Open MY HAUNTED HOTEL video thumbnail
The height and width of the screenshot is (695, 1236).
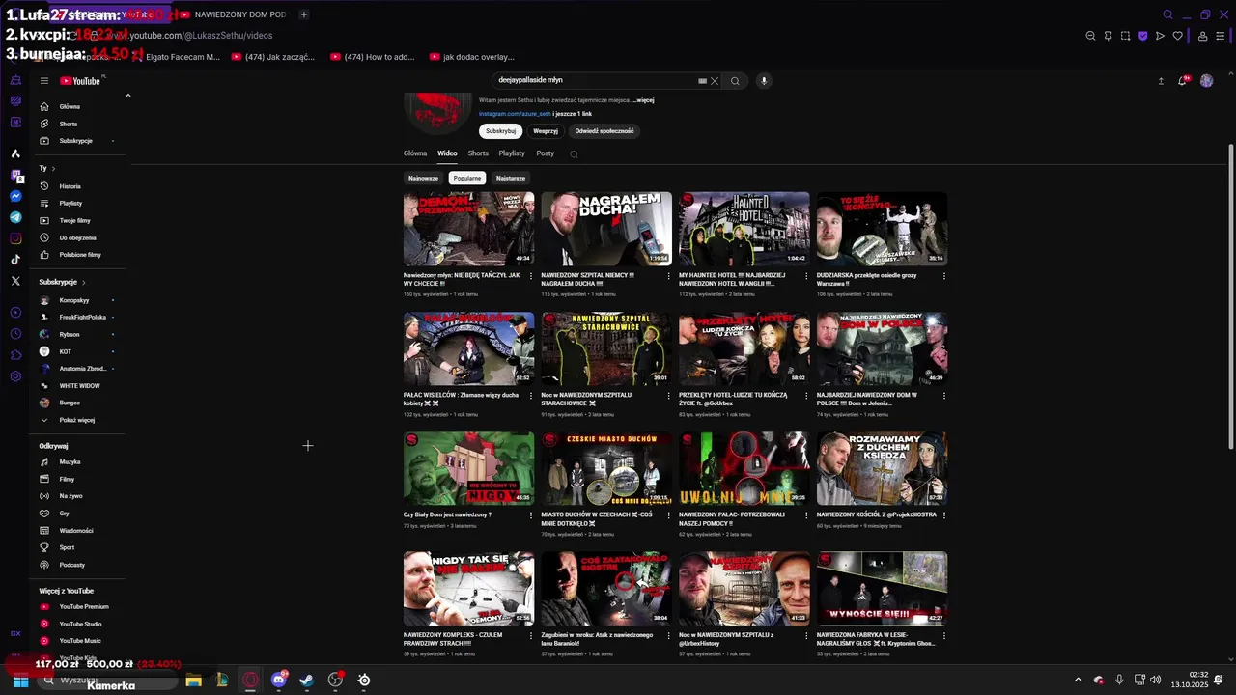(744, 229)
